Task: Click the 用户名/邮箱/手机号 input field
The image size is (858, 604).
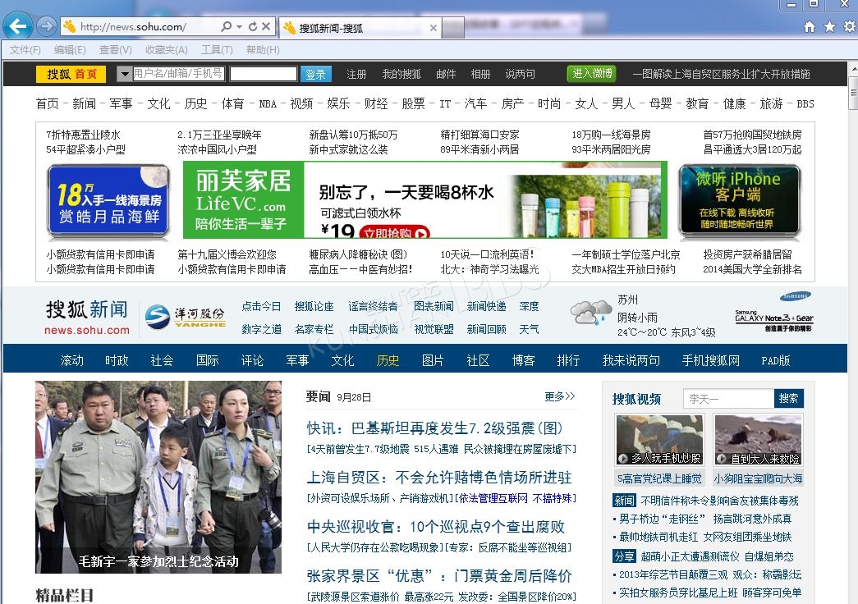Action: coord(178,74)
